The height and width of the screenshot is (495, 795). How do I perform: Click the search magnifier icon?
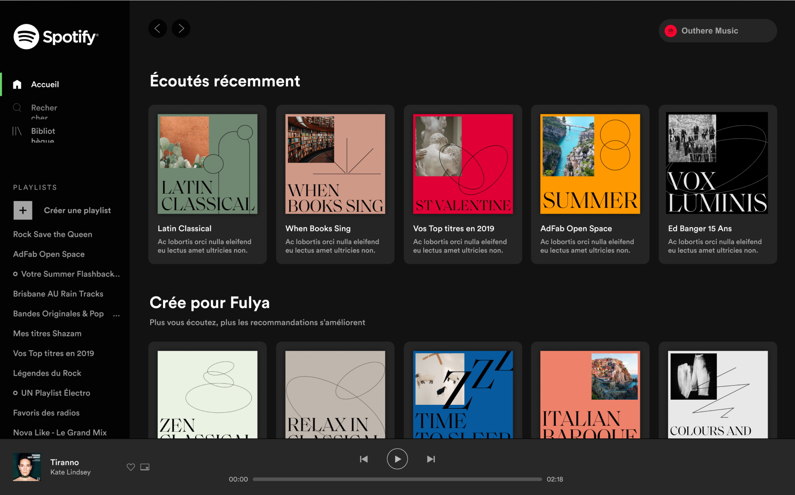click(x=17, y=107)
